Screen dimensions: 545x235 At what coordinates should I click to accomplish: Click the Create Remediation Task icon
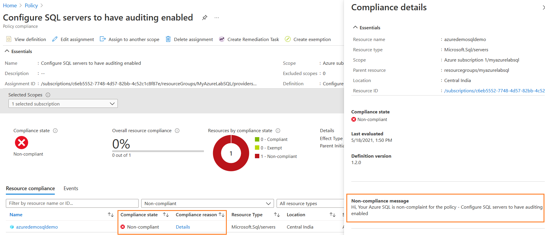point(222,39)
